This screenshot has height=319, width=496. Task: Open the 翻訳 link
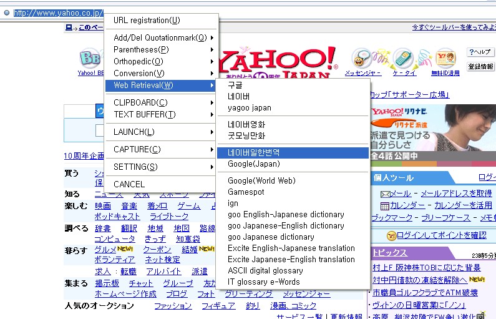(129, 228)
